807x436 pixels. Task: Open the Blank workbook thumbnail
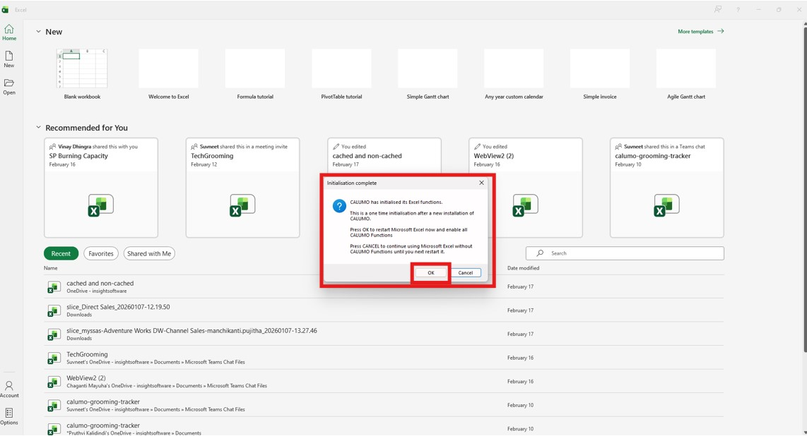click(x=82, y=69)
